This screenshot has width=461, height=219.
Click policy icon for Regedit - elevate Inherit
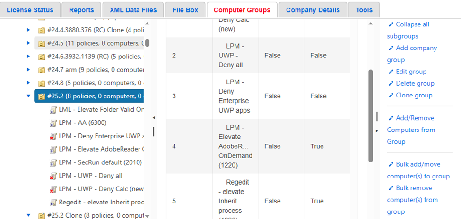click(x=53, y=203)
